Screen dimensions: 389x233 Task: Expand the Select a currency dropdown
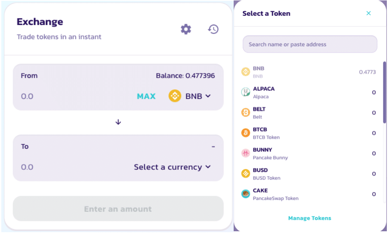click(x=172, y=167)
